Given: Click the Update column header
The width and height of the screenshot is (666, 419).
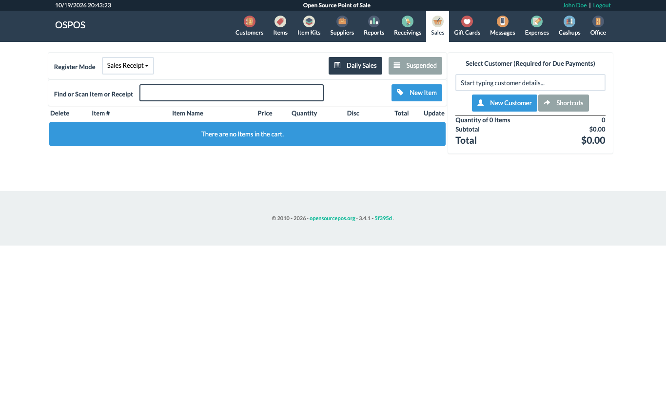Looking at the screenshot, I should tap(434, 113).
